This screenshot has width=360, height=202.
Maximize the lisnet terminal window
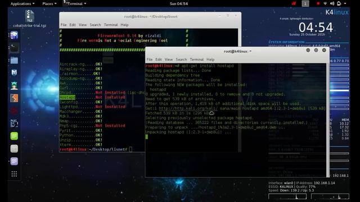(x=228, y=16)
